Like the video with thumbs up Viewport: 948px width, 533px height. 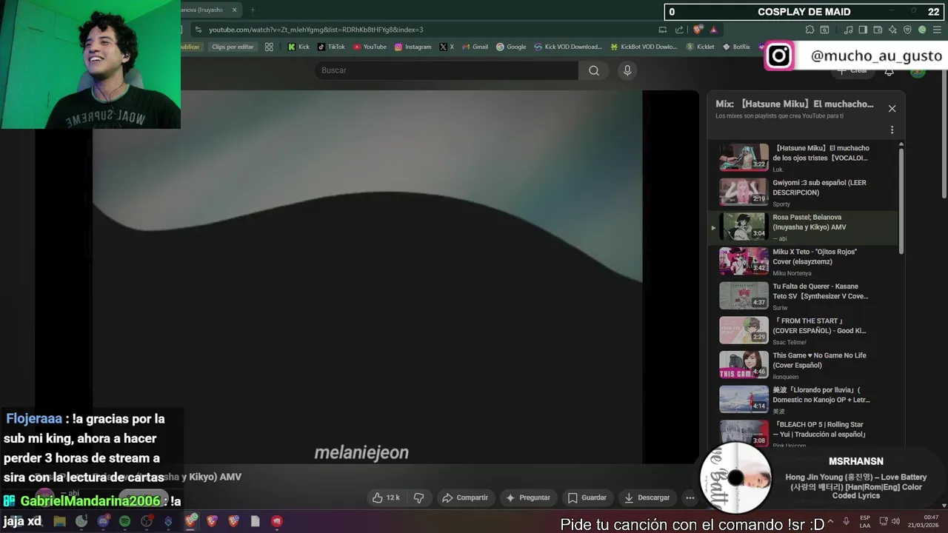[x=385, y=497]
